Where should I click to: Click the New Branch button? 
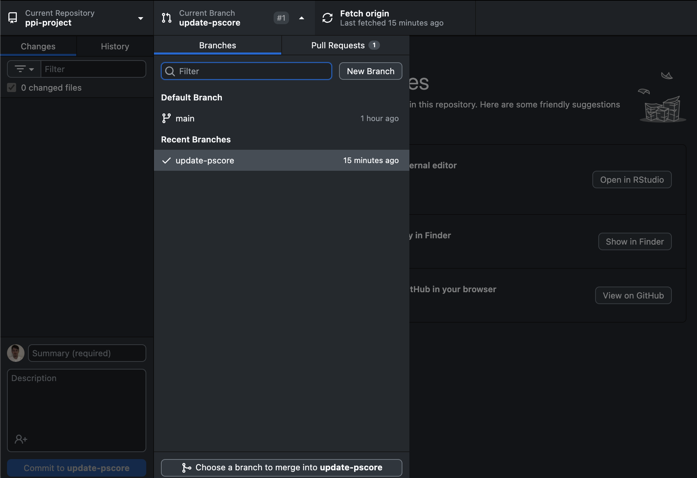coord(370,71)
